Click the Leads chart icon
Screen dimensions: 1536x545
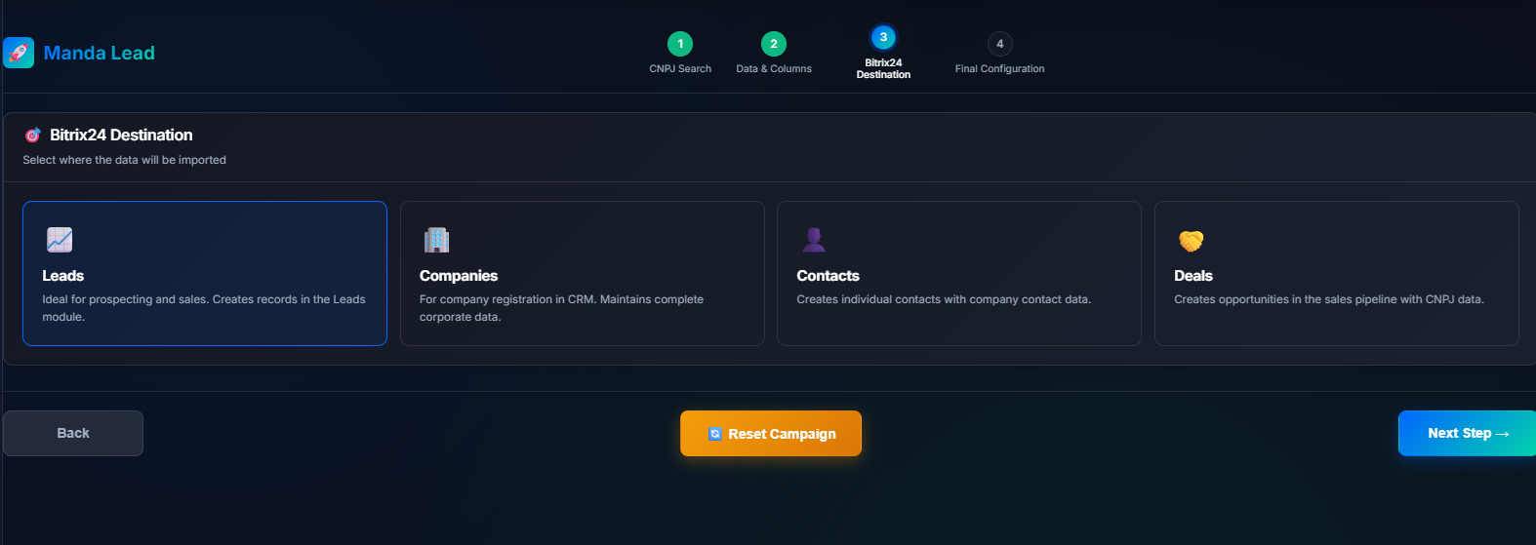[x=60, y=240]
